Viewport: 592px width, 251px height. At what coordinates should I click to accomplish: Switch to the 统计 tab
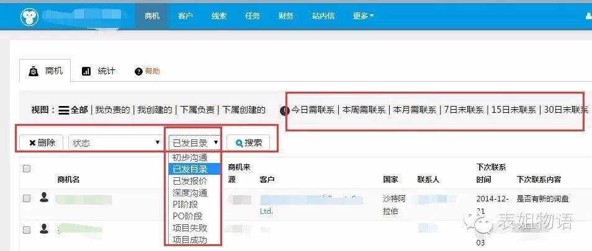pyautogui.click(x=99, y=71)
